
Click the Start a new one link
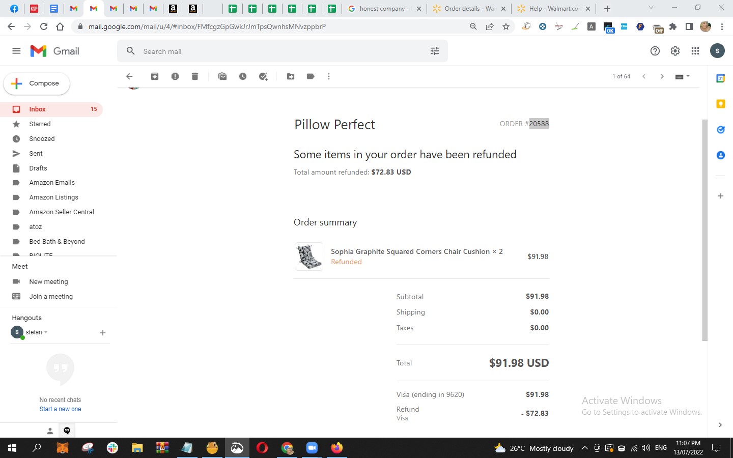(x=60, y=409)
